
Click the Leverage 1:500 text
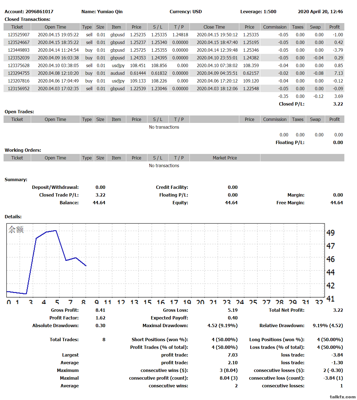point(258,12)
